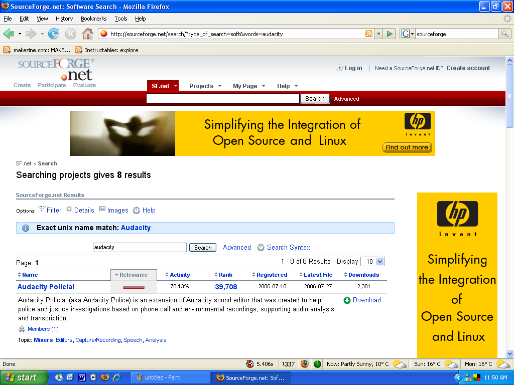Open Windows Media Player quick launch icon
Image resolution: width=514 pixels, height=385 pixels.
point(93,377)
